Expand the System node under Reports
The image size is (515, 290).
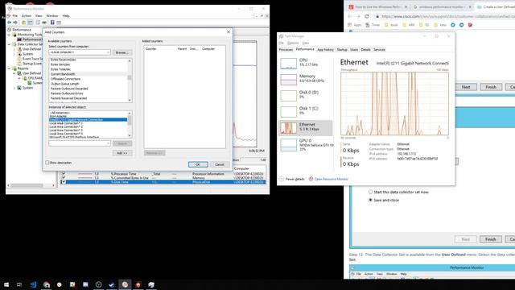[14, 88]
